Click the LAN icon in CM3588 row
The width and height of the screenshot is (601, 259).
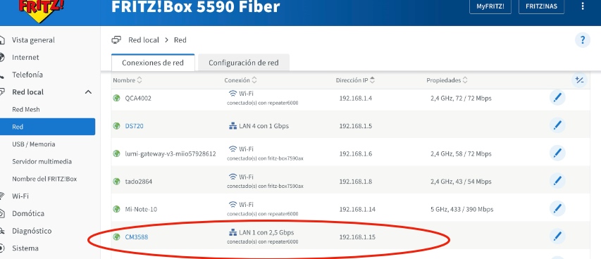point(233,232)
